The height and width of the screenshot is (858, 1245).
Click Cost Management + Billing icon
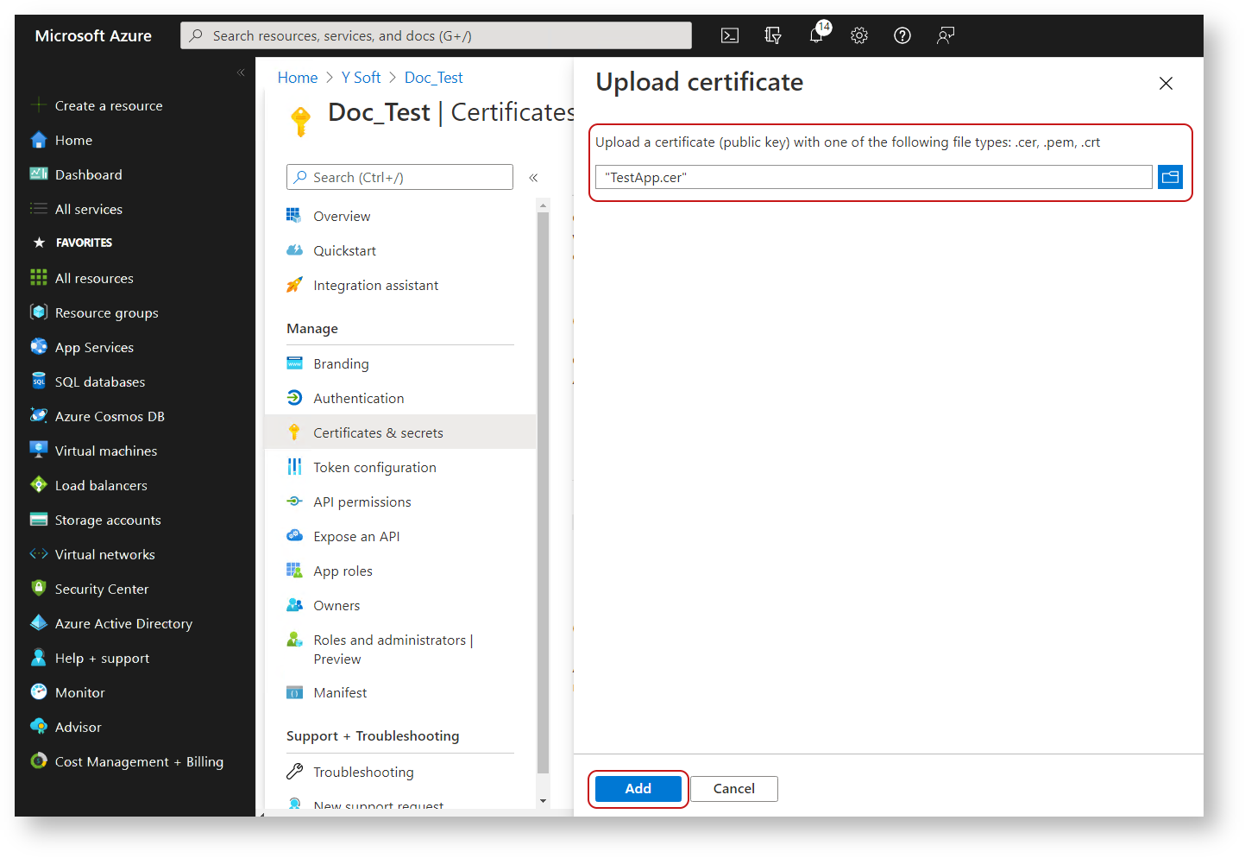[x=39, y=761]
